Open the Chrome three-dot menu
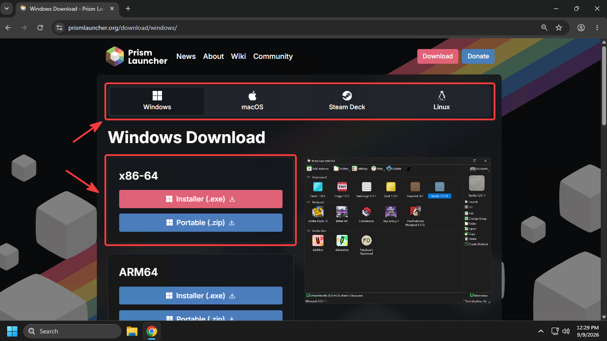 tap(597, 28)
